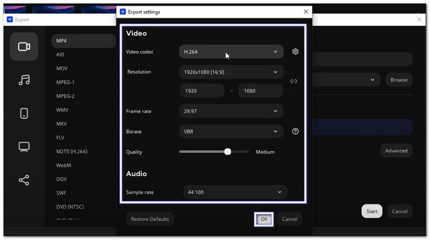Select the WMV format

pyautogui.click(x=62, y=110)
